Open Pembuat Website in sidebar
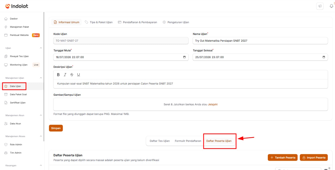335x170 pixels. (19, 35)
